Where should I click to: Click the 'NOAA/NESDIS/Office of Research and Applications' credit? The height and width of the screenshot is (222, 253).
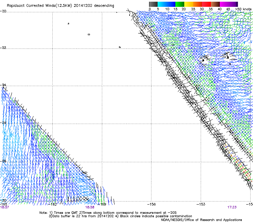point(201,220)
